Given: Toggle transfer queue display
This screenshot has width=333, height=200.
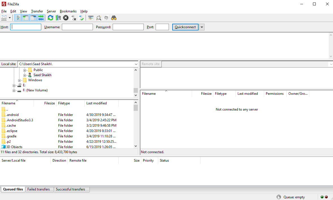Looking at the screenshot, I should (41, 18).
